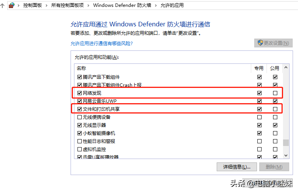Enable 公用 checkbox for 文件和打印机共享
This screenshot has height=193, width=298.
275,109
